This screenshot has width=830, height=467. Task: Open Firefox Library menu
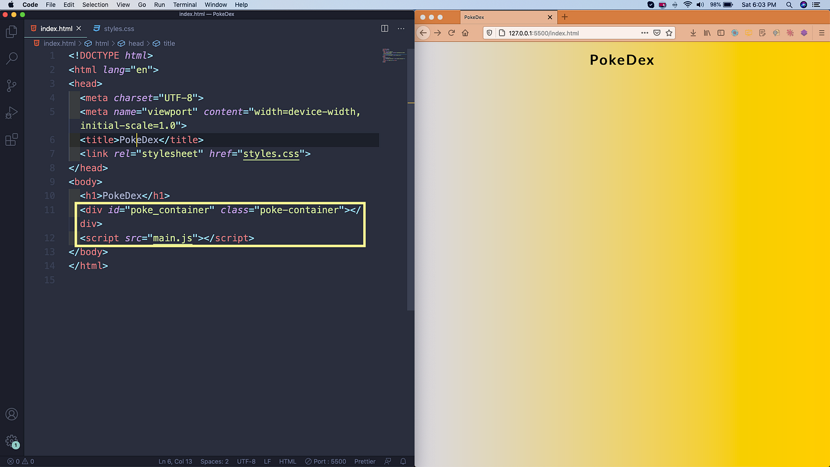(x=707, y=33)
